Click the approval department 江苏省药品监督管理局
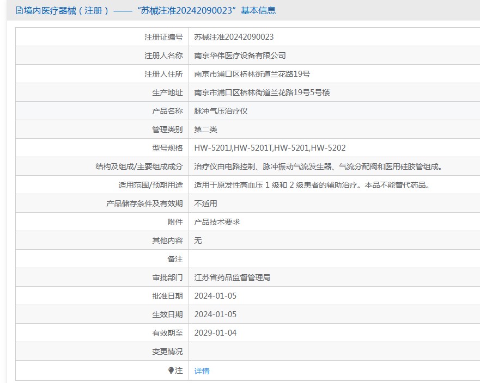Image resolution: width=480 pixels, height=383 pixels. click(232, 277)
